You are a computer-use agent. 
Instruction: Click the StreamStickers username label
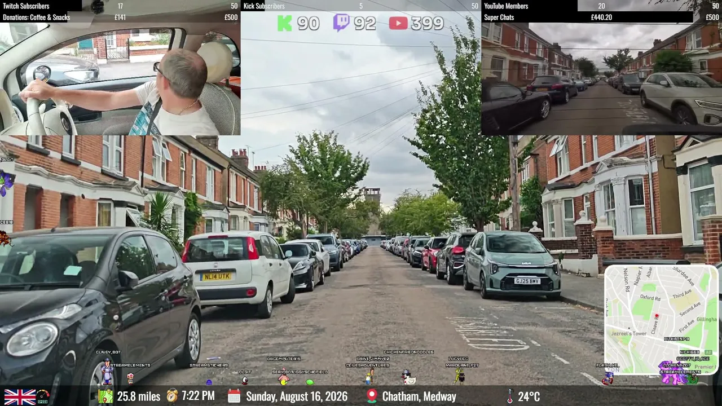click(x=209, y=365)
